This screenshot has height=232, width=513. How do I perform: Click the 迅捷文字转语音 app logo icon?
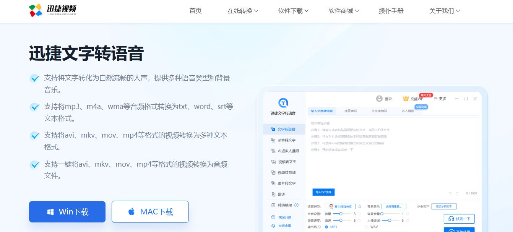click(283, 102)
